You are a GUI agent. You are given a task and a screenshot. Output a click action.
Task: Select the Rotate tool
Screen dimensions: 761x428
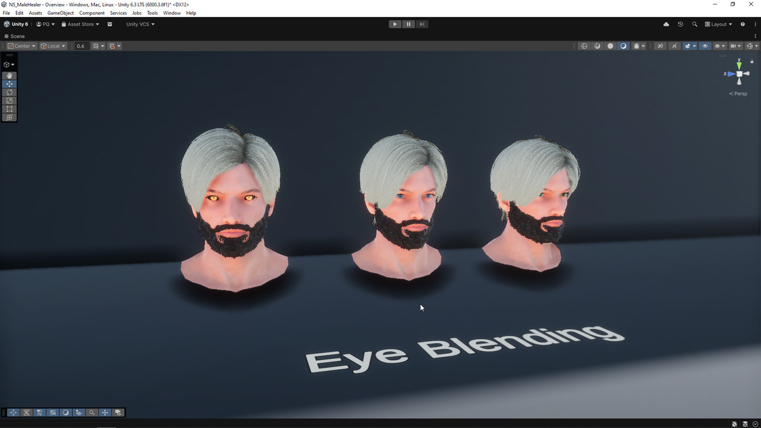10,92
